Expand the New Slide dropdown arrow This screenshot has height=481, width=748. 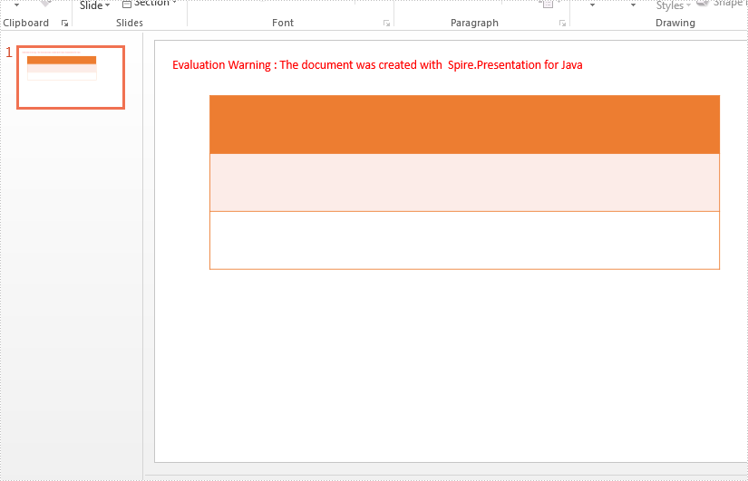(107, 5)
